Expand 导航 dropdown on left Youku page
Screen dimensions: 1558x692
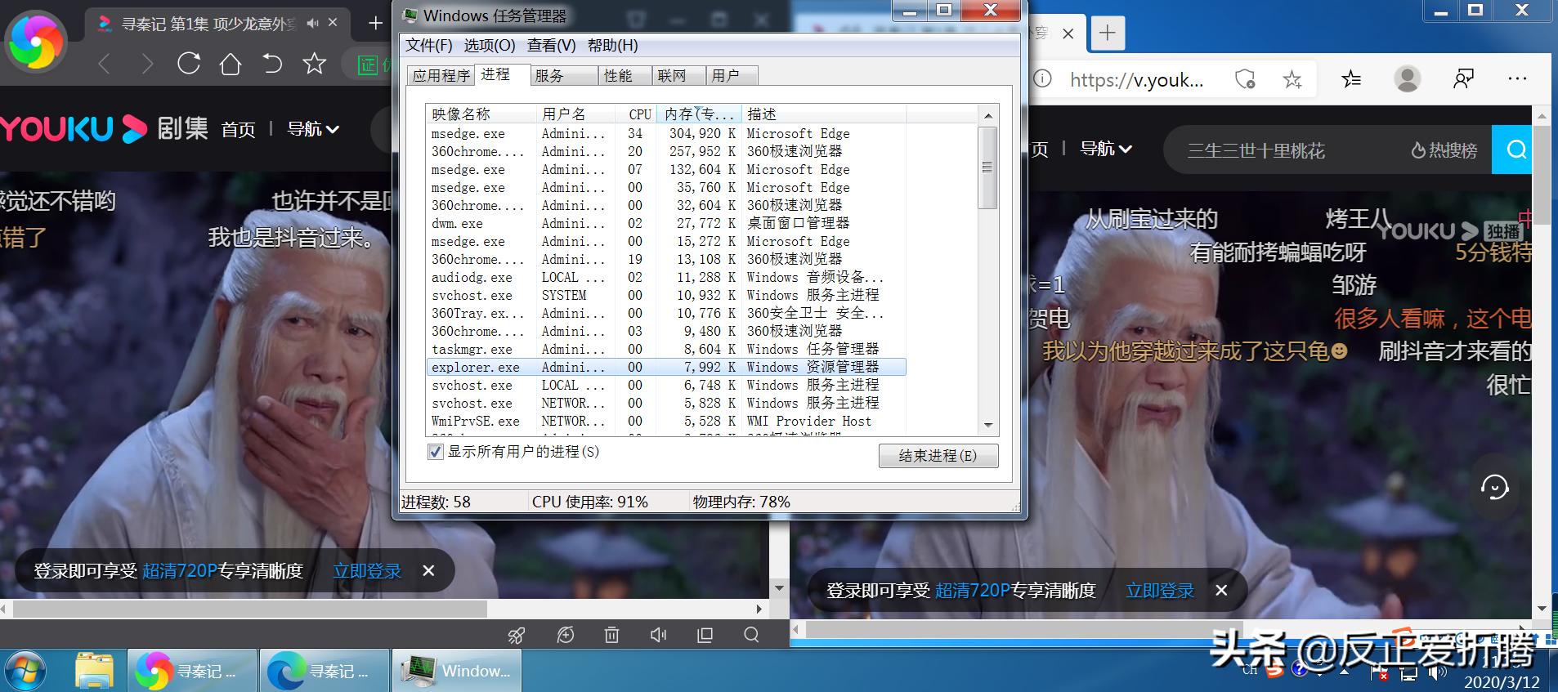[313, 129]
